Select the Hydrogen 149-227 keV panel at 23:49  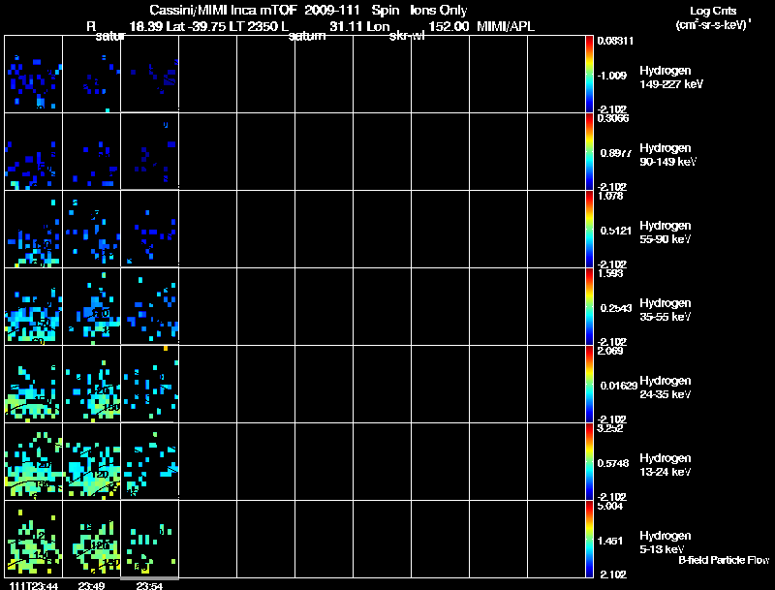coord(91,75)
